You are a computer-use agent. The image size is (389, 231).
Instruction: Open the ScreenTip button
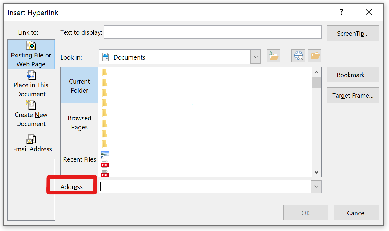(353, 33)
